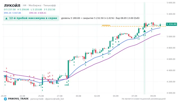This screenshot has width=181, height=102.
Task: Click the 04.09 date axis label
Action: (x=116, y=96)
